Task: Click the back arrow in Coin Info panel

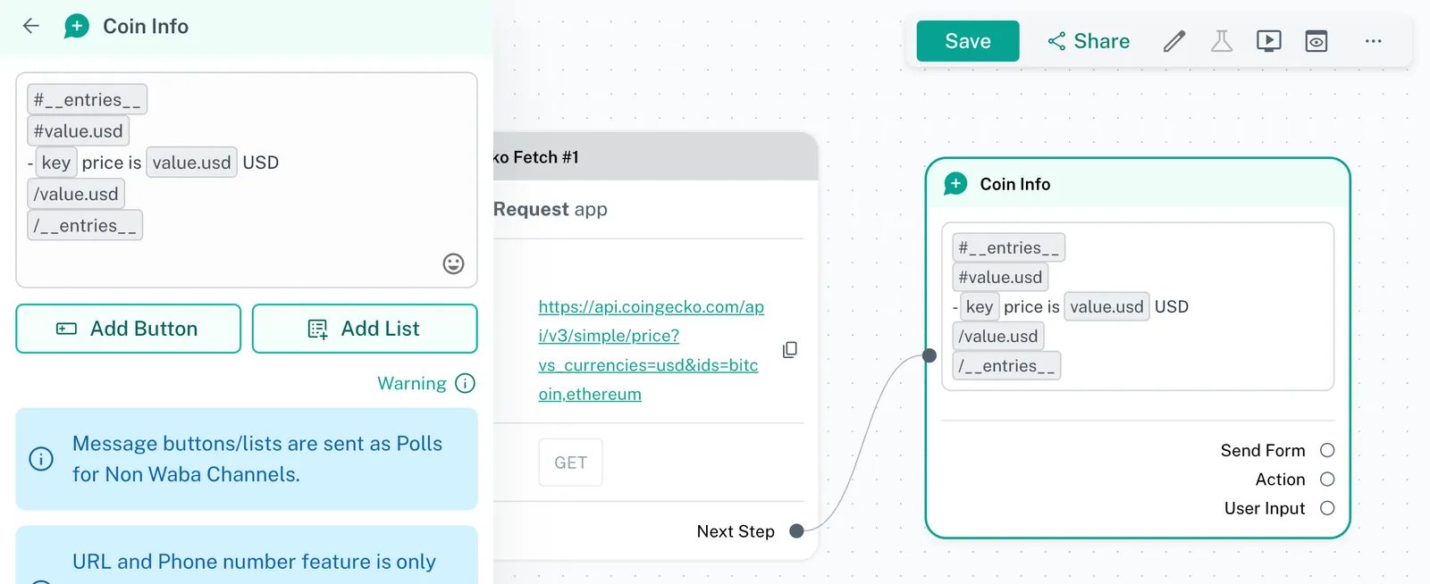Action: 31,26
